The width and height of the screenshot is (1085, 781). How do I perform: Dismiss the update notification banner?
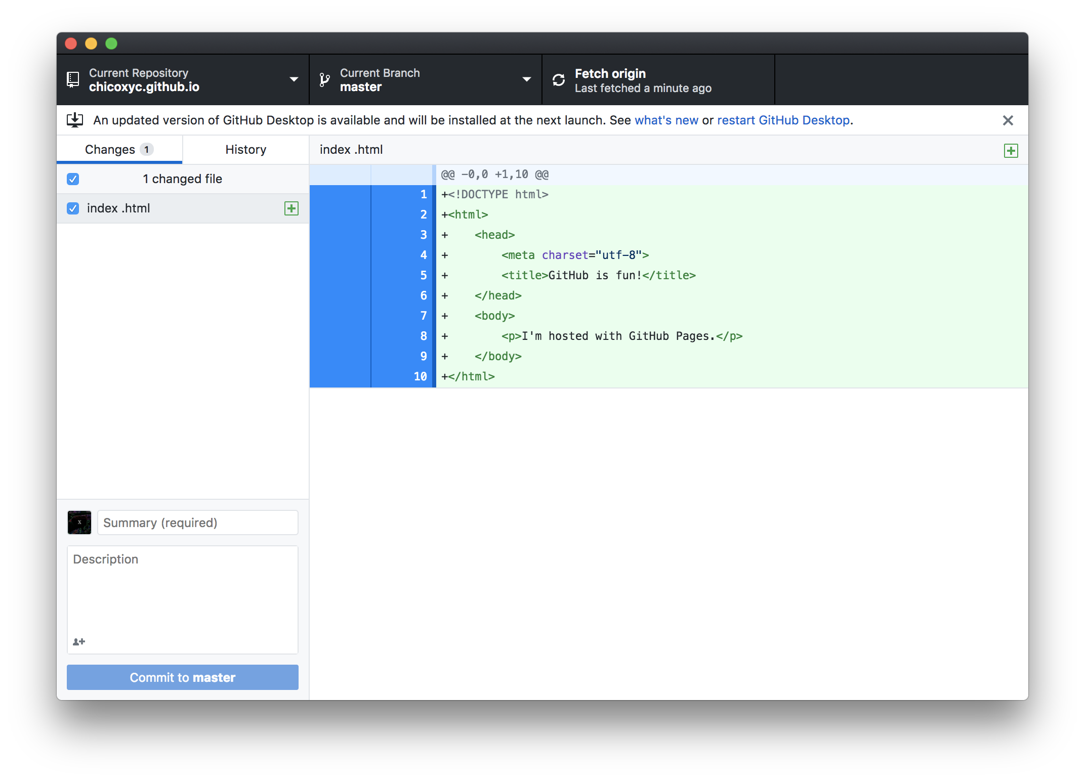[1008, 120]
